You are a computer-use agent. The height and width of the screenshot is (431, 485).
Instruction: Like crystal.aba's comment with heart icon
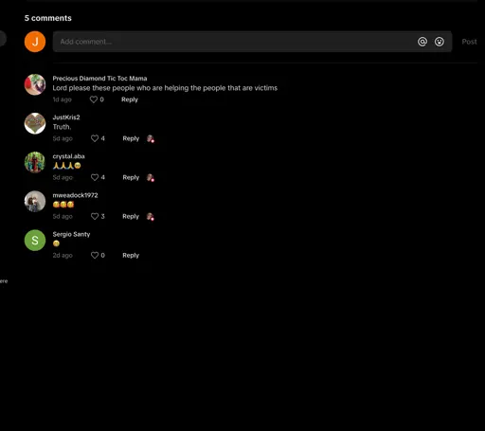click(95, 177)
